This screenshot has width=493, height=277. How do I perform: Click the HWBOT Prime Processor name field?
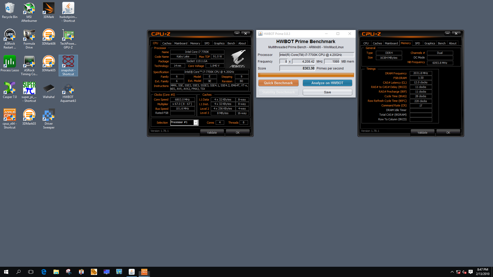point(317,55)
